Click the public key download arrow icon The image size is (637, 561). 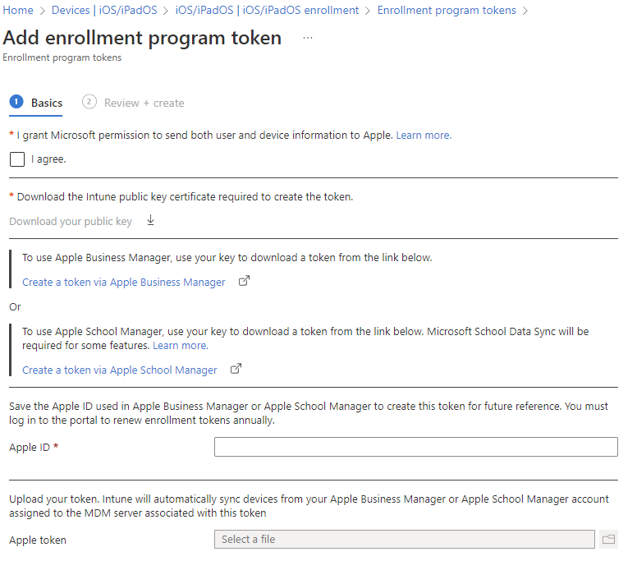point(150,220)
